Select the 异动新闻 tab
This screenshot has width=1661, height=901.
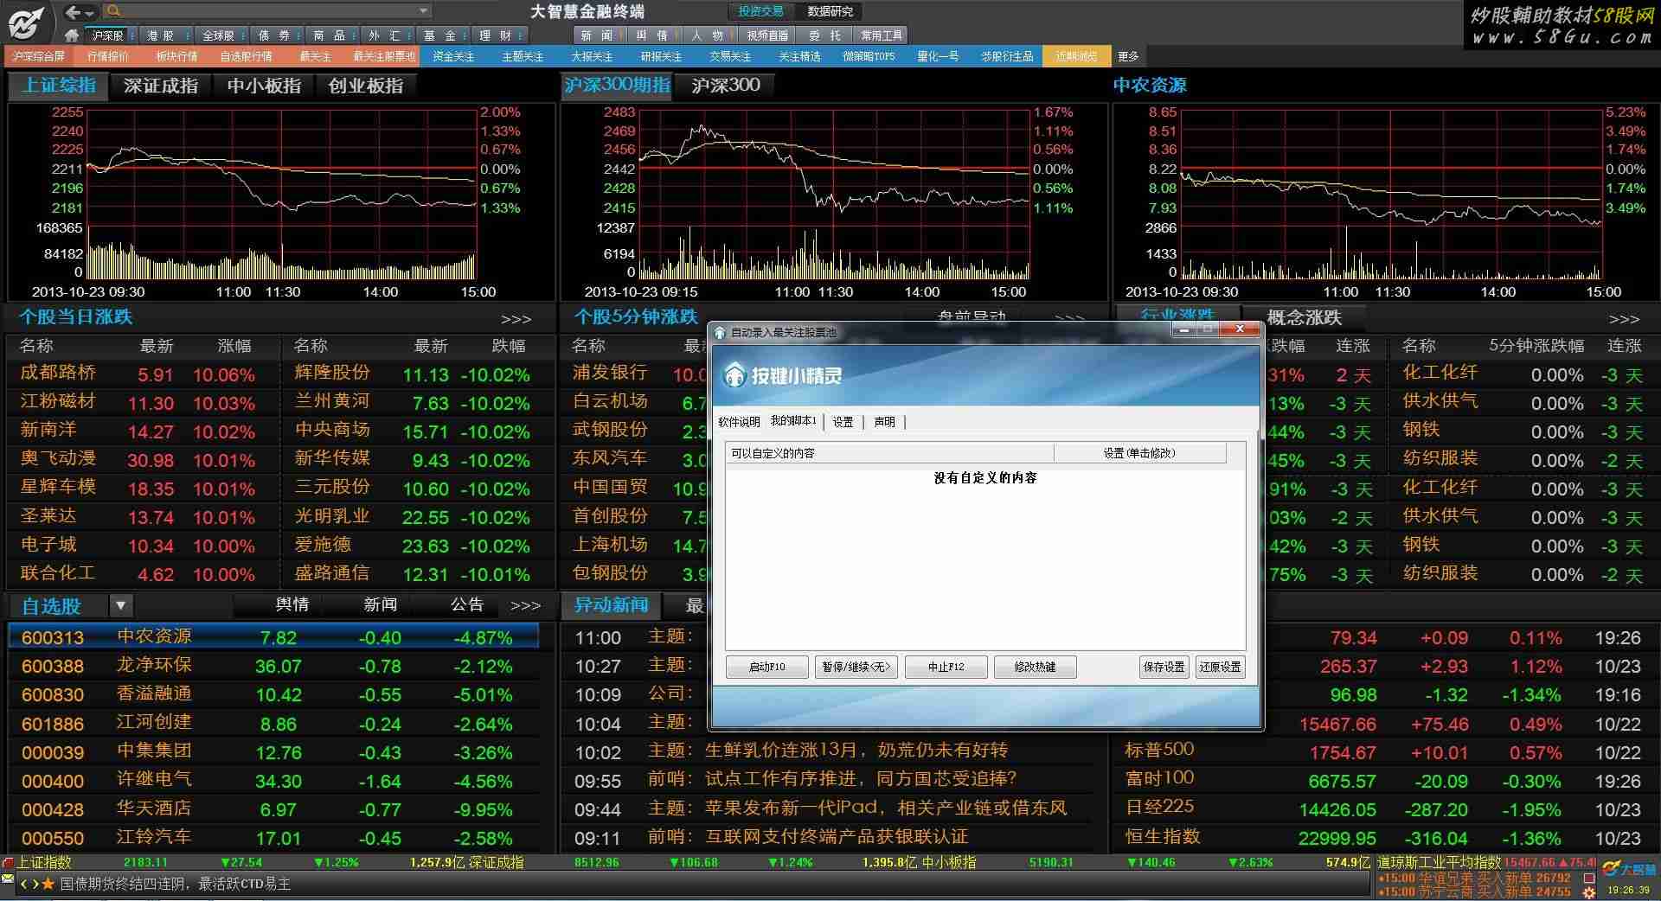coord(611,604)
